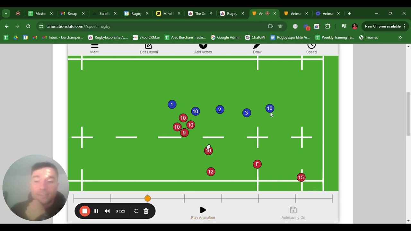Switch to The Su tab

(x=200, y=13)
